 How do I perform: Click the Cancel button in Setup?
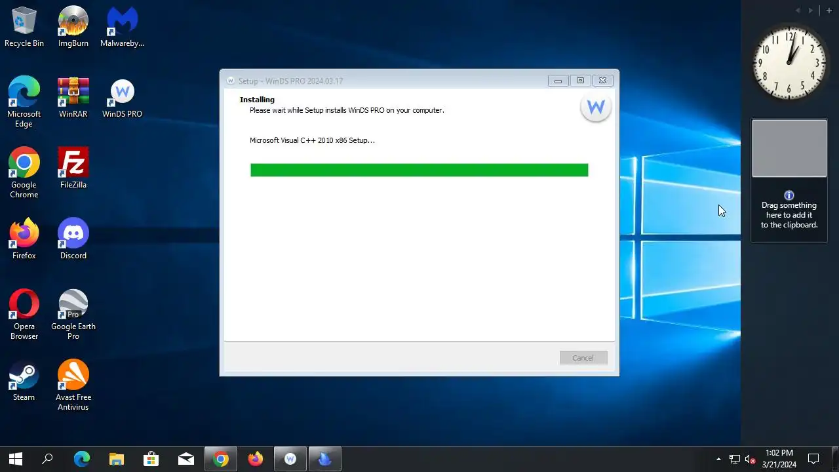(x=583, y=358)
